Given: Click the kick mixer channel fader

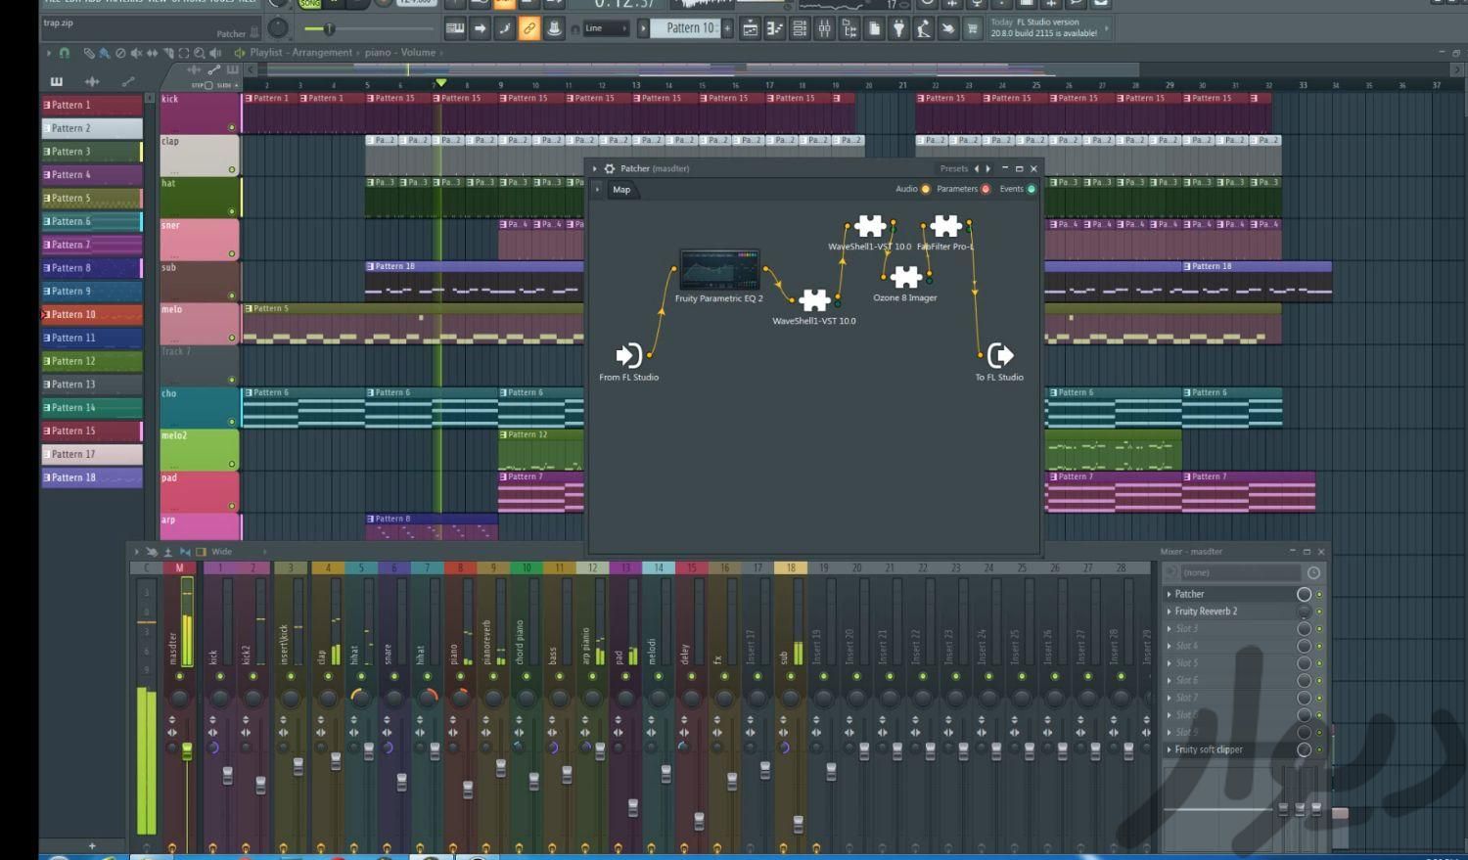Looking at the screenshot, I should tap(227, 775).
